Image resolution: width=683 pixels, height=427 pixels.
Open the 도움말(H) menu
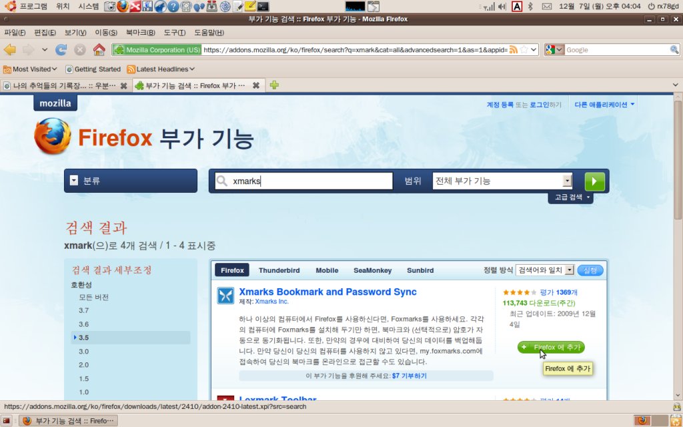click(x=209, y=33)
